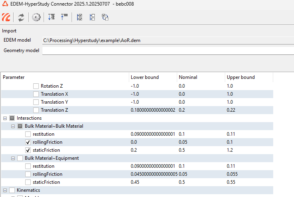Check the Bulk Material~Equipment group checkbox
This screenshot has width=294, height=197.
point(20,158)
